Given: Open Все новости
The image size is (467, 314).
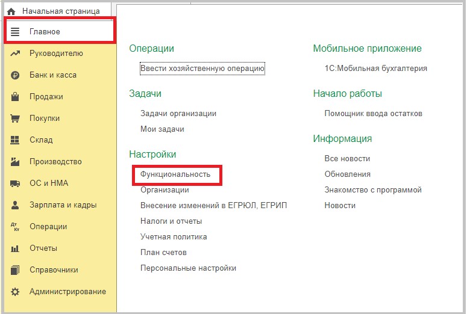Looking at the screenshot, I should pos(347,159).
